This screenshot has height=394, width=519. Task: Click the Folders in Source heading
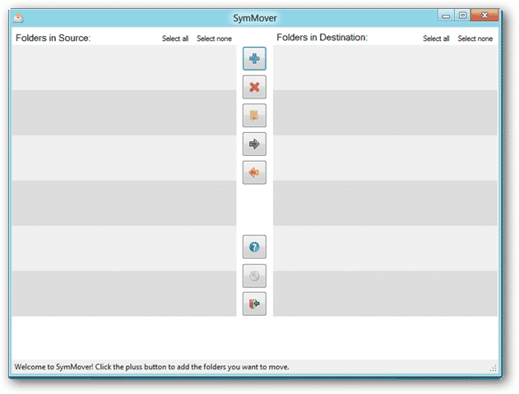53,38
